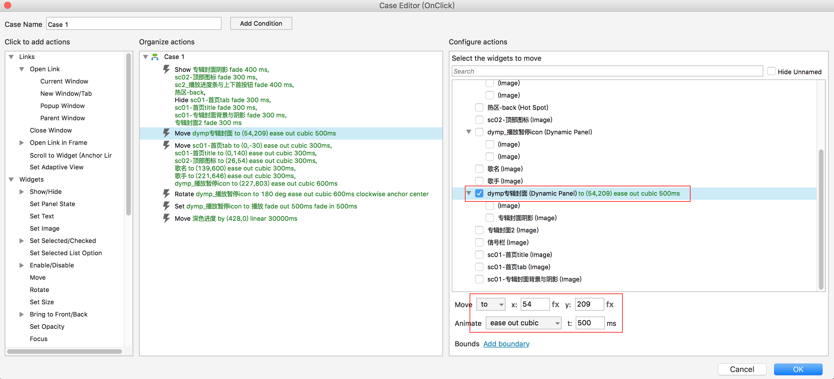The width and height of the screenshot is (834, 379).
Task: Click the horizontal scrollbar under actions list
Action: (65, 352)
